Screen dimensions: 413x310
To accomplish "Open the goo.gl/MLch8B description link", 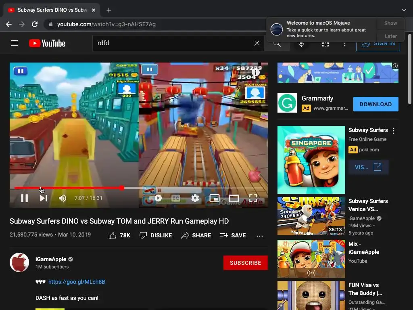I will click(x=77, y=282).
